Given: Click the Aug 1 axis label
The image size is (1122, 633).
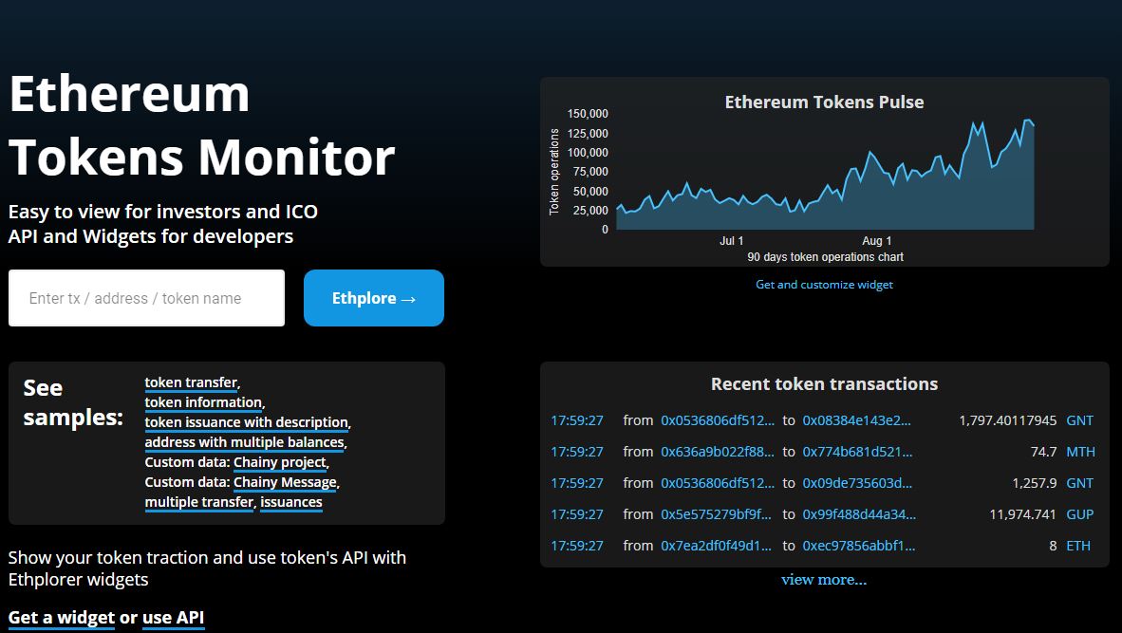Looking at the screenshot, I should click(x=876, y=241).
